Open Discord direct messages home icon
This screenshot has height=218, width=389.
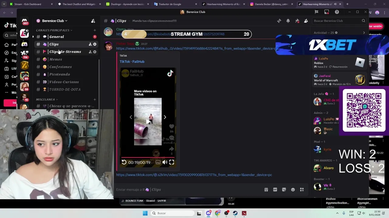click(24, 21)
